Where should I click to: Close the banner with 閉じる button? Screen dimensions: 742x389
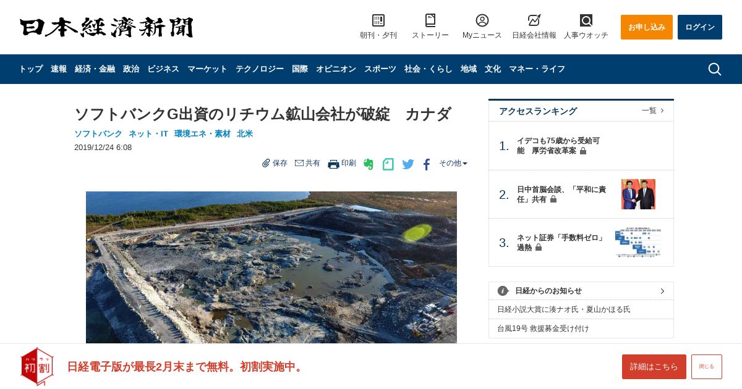707,367
